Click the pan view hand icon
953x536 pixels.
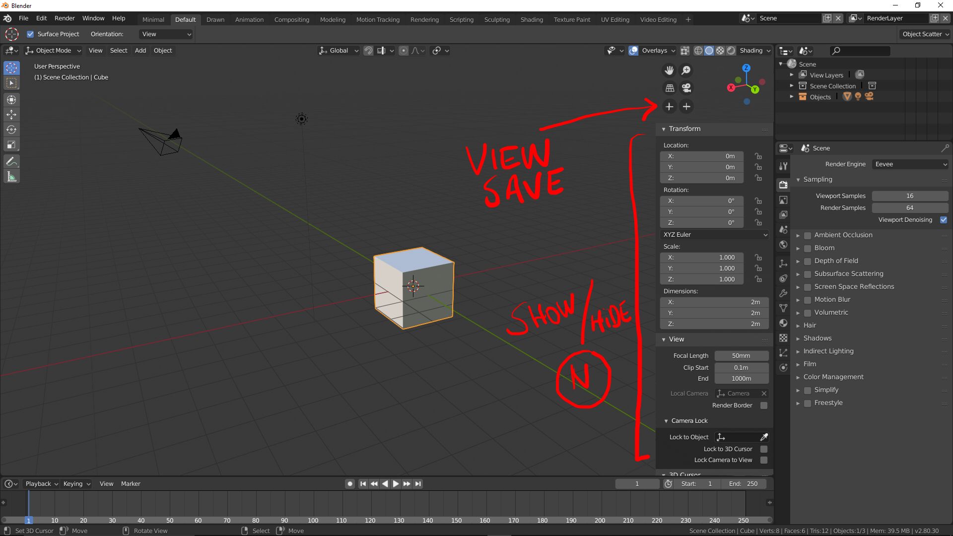pyautogui.click(x=669, y=70)
